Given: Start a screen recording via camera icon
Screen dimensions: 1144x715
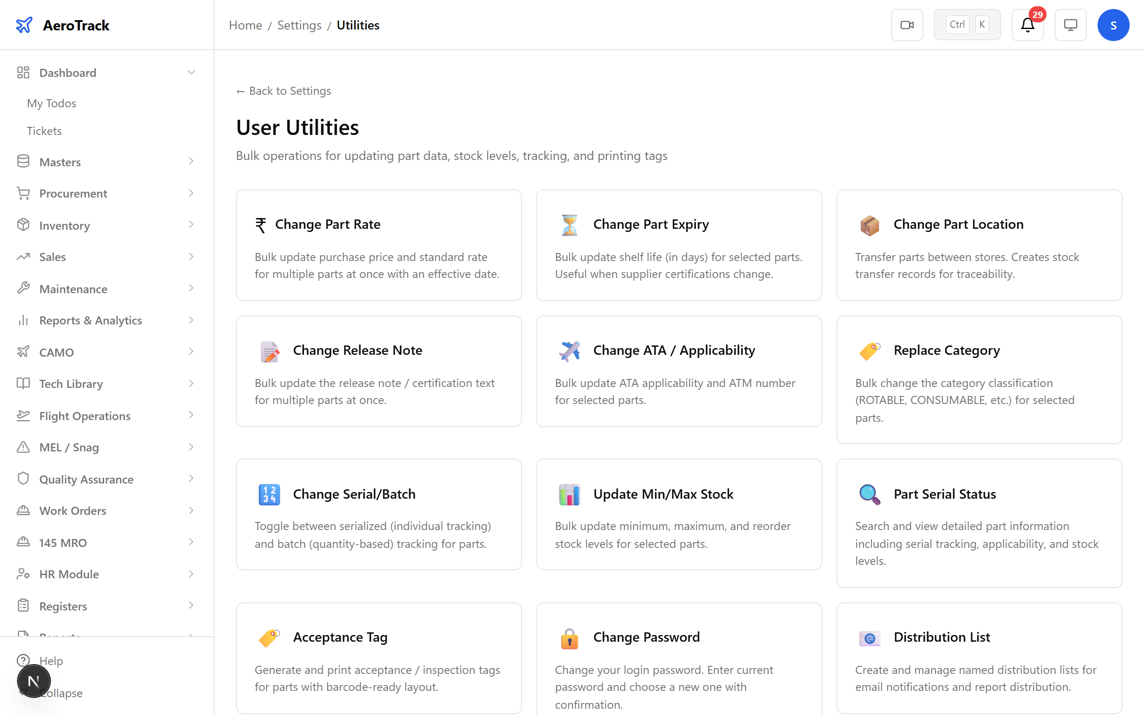Looking at the screenshot, I should click(x=907, y=25).
